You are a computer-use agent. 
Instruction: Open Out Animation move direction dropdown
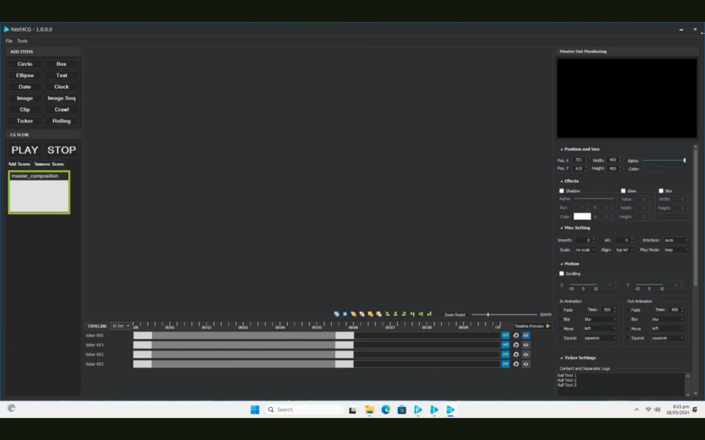(668, 329)
